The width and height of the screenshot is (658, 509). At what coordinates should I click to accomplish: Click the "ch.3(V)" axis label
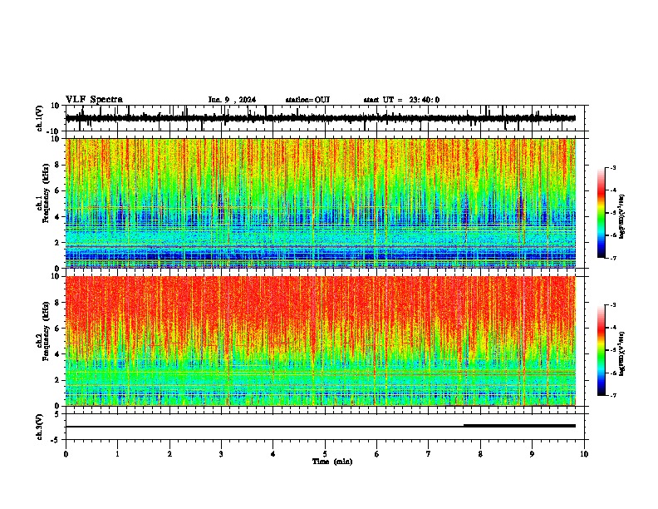click(x=40, y=427)
